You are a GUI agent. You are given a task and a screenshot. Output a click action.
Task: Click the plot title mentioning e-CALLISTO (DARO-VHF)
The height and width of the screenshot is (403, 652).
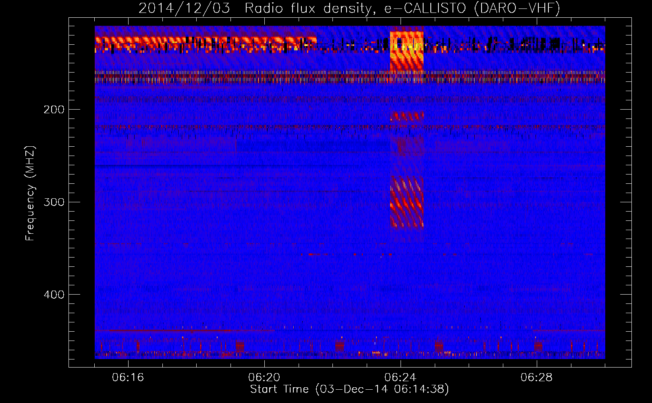pos(349,8)
